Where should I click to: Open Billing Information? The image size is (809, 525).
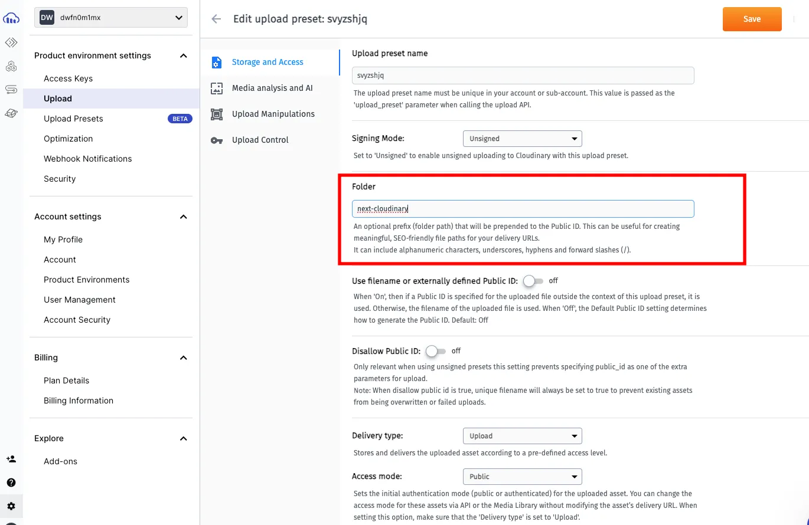tap(79, 401)
